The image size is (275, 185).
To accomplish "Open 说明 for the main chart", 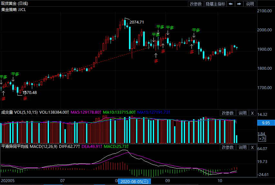I will pyautogui.click(x=250, y=4).
